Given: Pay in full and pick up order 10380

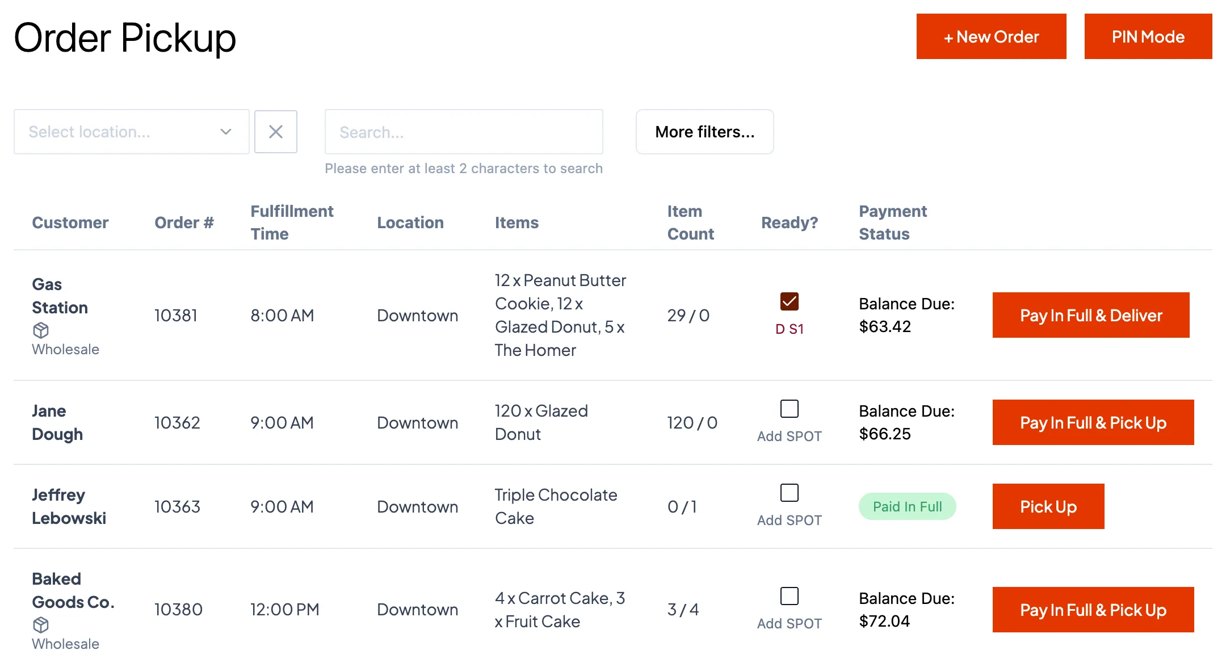Looking at the screenshot, I should point(1093,610).
